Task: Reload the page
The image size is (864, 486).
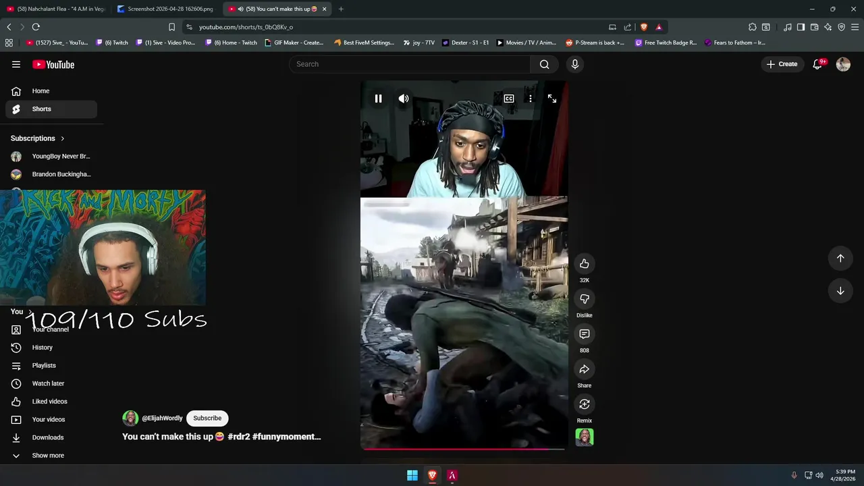Action: click(36, 27)
